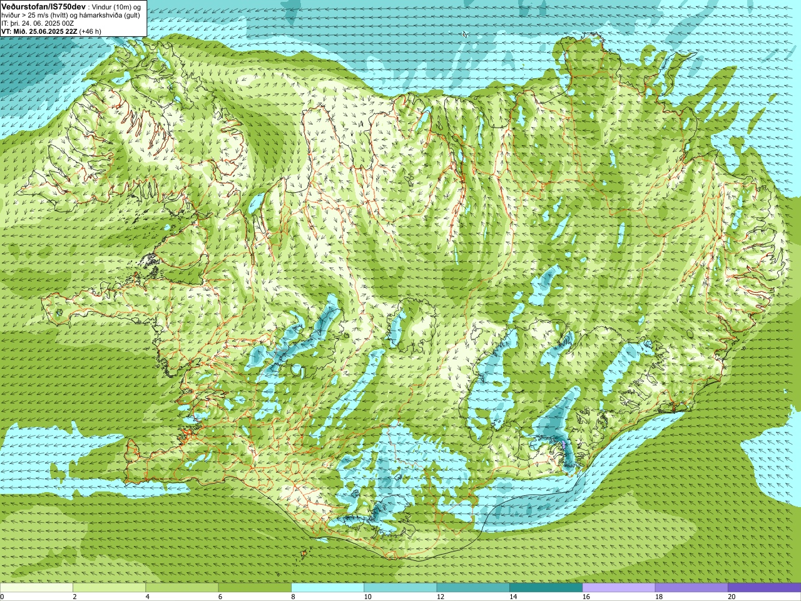This screenshot has width=801, height=601.
Task: Choose the 16–18 m/s lavender legend swatch
Action: [x=619, y=588]
